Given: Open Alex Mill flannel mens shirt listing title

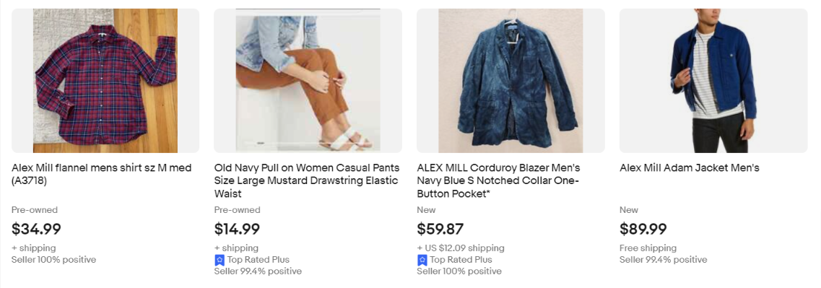Looking at the screenshot, I should pyautogui.click(x=102, y=175).
